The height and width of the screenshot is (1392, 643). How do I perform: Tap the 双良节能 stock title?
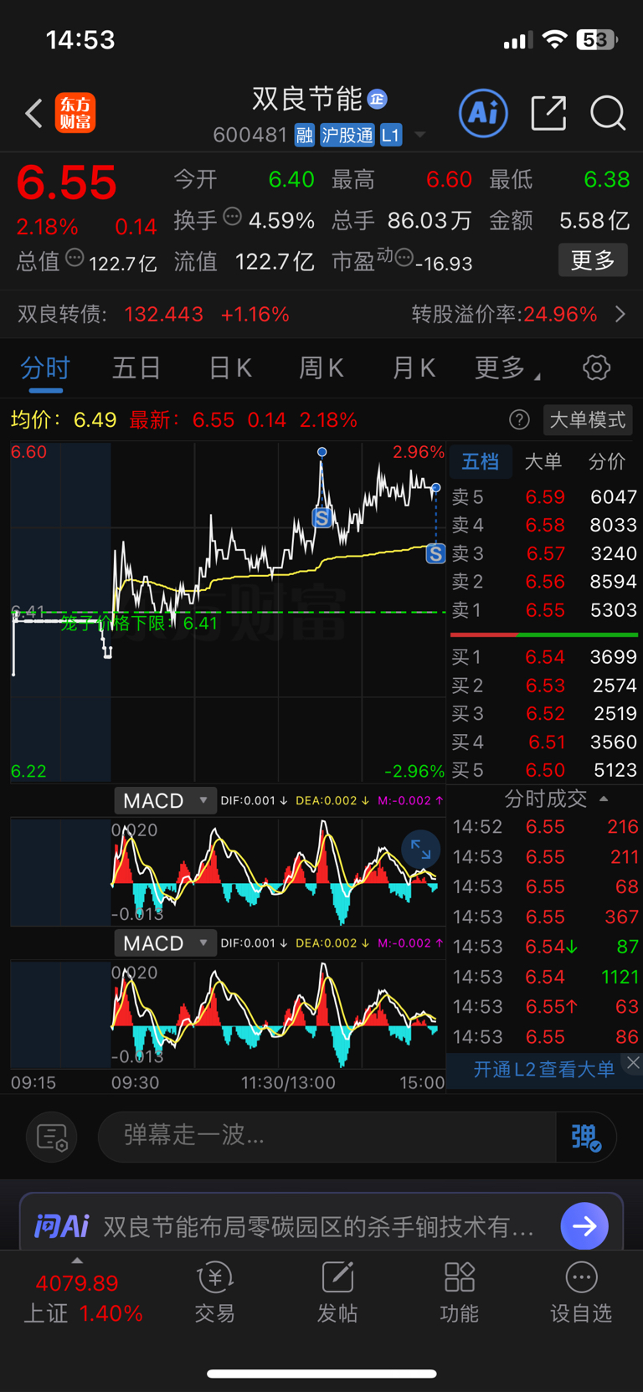(x=307, y=99)
